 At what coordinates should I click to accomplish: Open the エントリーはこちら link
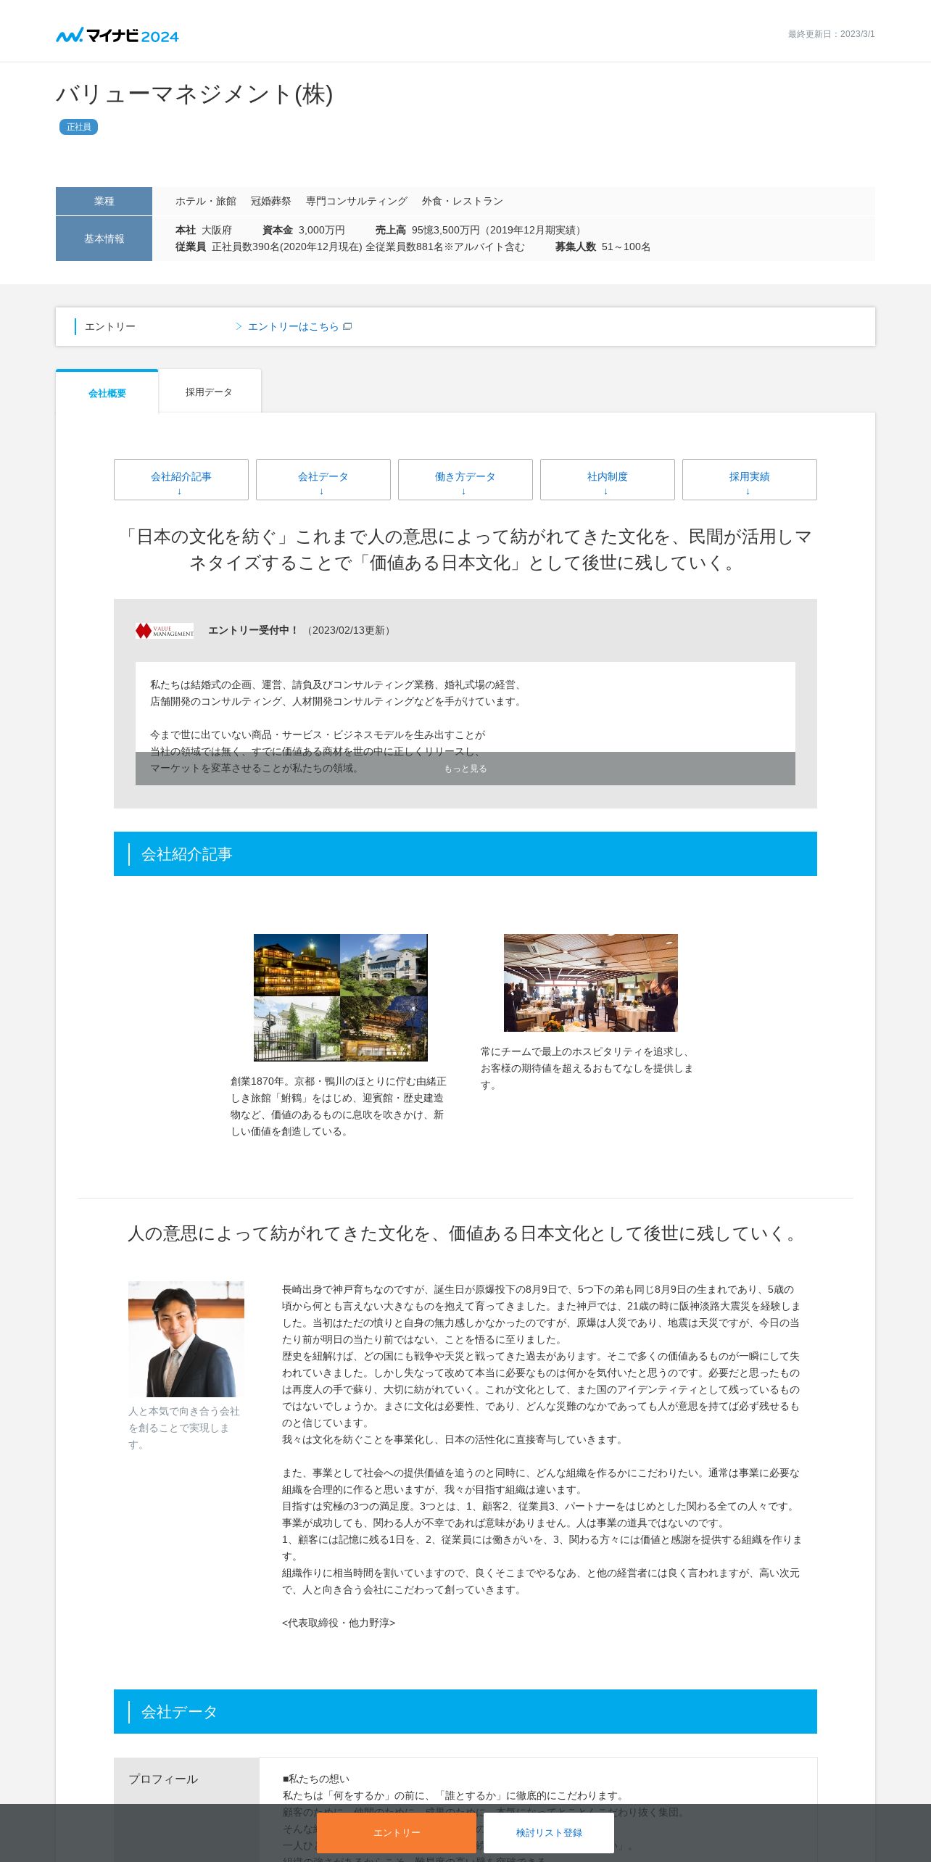click(294, 327)
